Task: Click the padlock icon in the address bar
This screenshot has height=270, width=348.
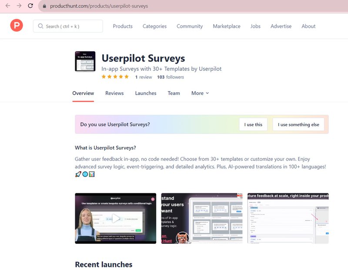Action: (44, 6)
